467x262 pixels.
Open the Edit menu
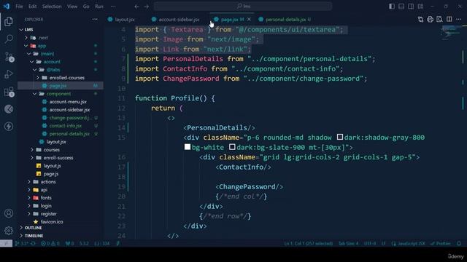point(32,7)
